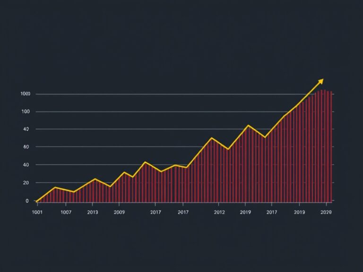
Task: Click the 60 y-axis label
Action: (26, 147)
